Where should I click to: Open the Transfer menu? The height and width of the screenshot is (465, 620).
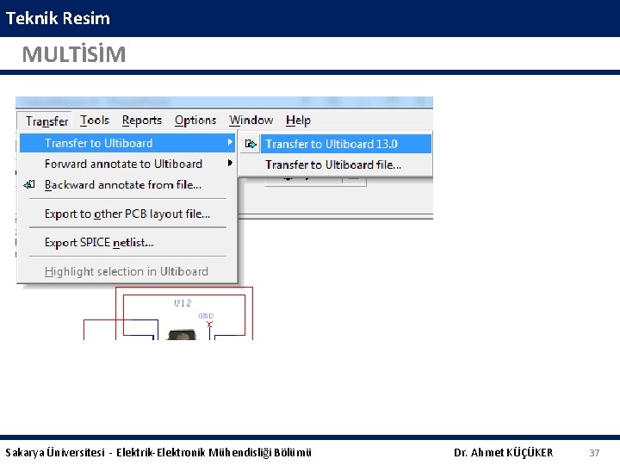tap(46, 121)
